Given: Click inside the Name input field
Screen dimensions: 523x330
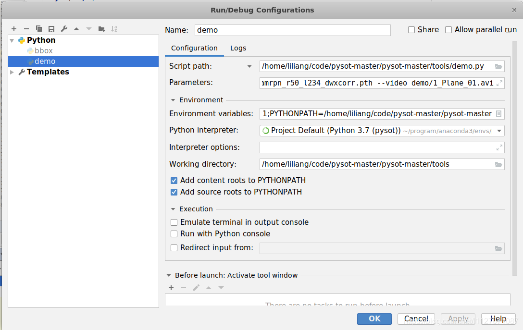Looking at the screenshot, I should (293, 30).
